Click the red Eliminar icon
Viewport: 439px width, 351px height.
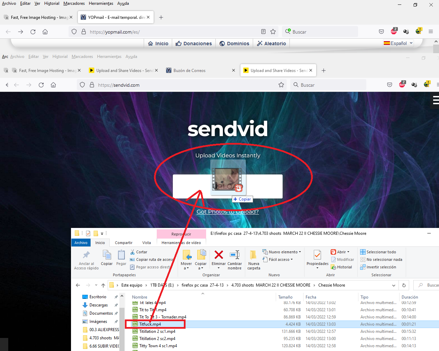point(218,255)
